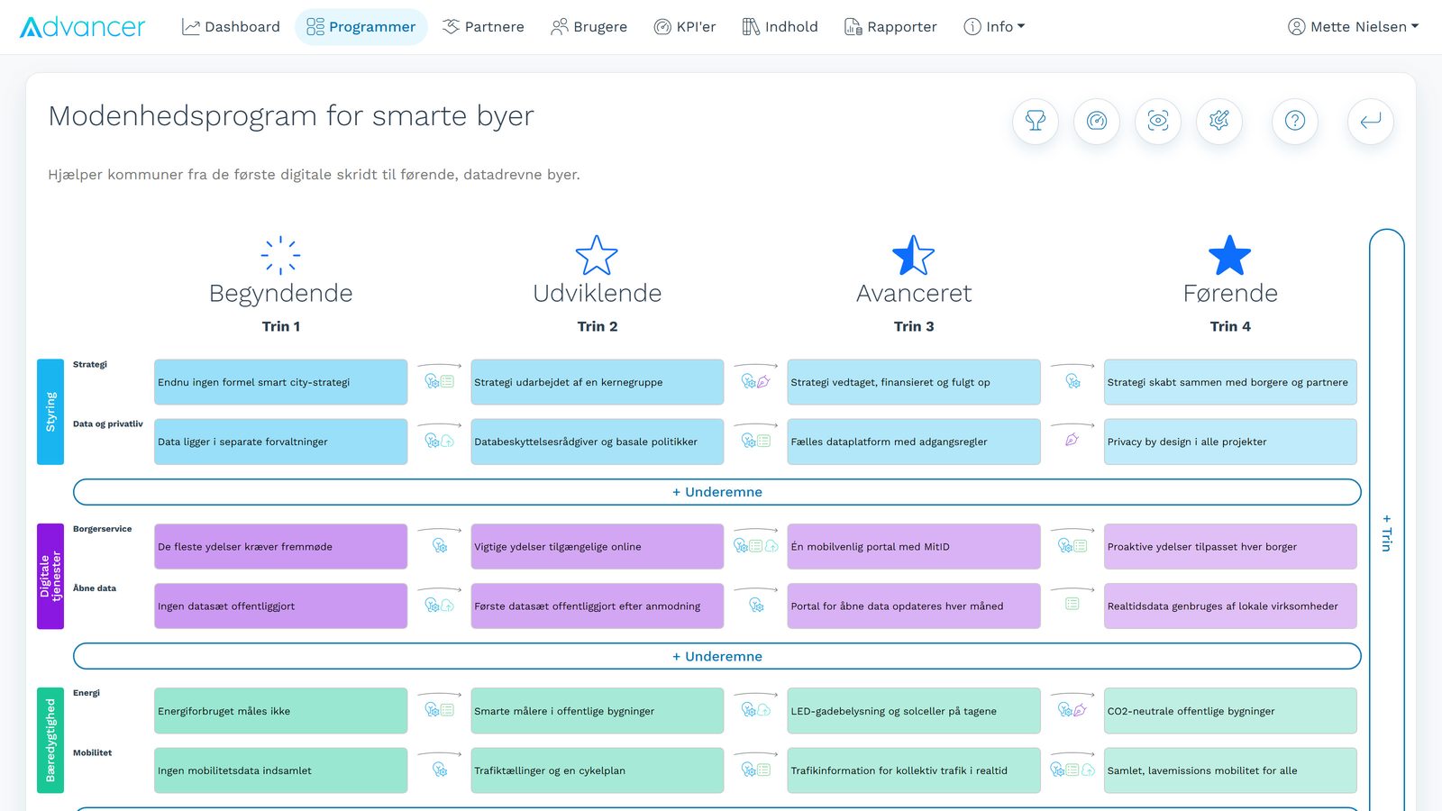Click the eye preview icon button
The image size is (1442, 811).
tap(1158, 121)
